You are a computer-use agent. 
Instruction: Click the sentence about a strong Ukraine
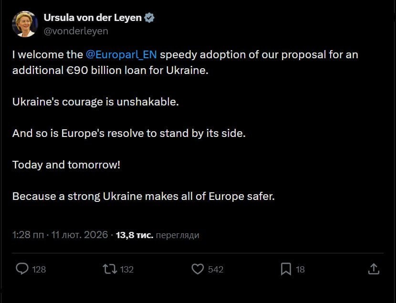pos(143,196)
